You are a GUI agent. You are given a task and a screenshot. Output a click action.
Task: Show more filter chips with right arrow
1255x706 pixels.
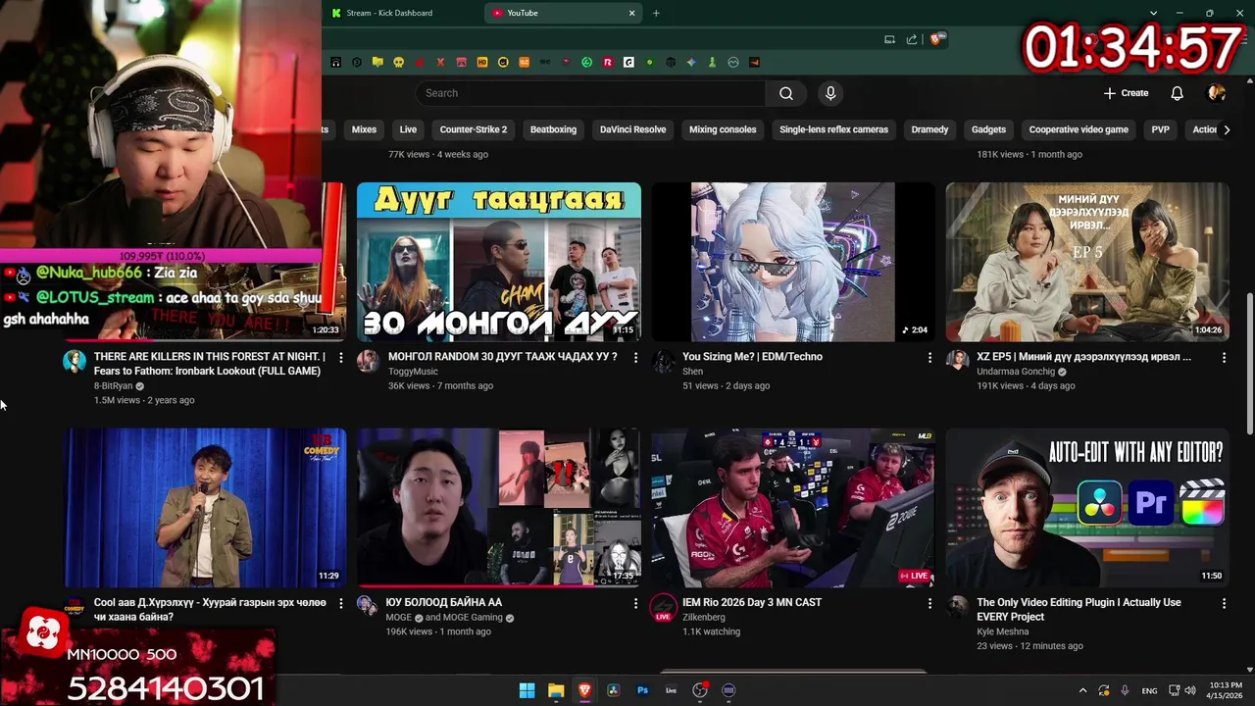[x=1226, y=129]
